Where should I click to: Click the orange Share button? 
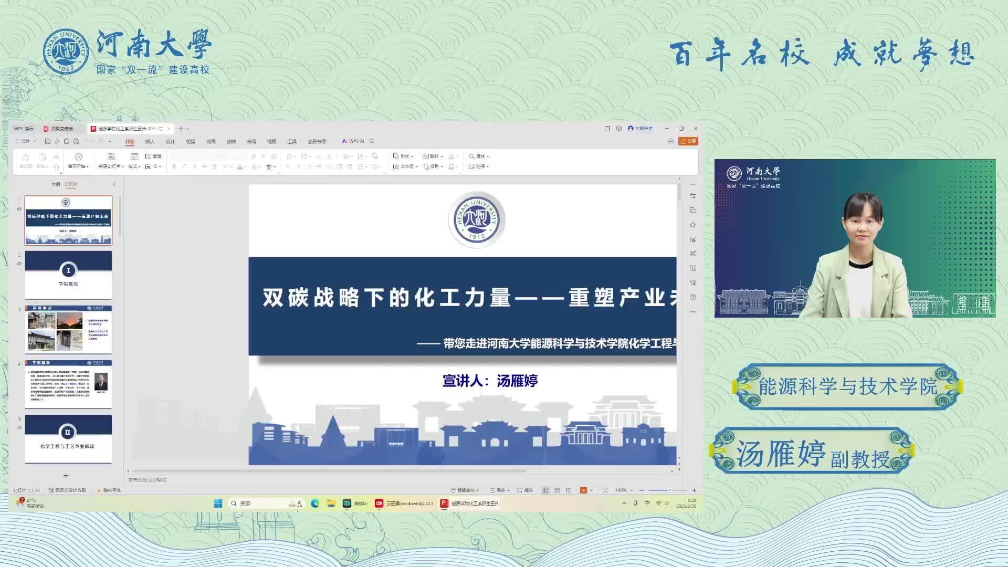[688, 141]
